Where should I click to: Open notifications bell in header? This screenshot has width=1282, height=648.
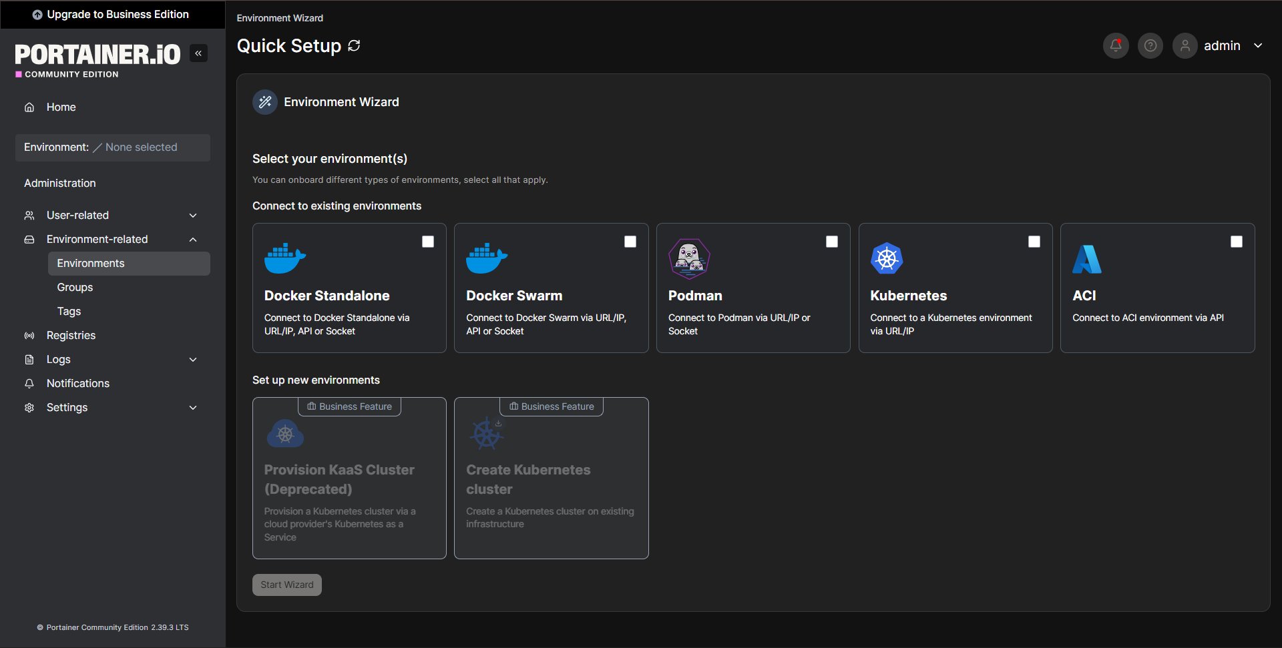pyautogui.click(x=1116, y=46)
